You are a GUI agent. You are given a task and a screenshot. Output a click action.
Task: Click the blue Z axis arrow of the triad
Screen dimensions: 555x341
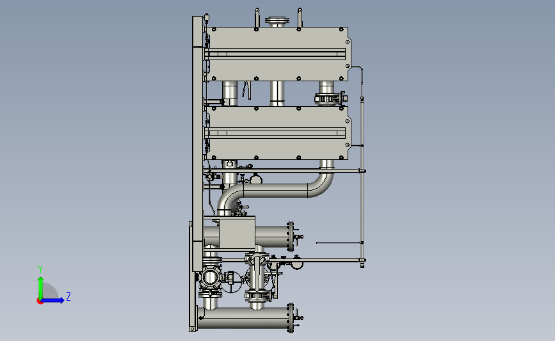coord(52,301)
